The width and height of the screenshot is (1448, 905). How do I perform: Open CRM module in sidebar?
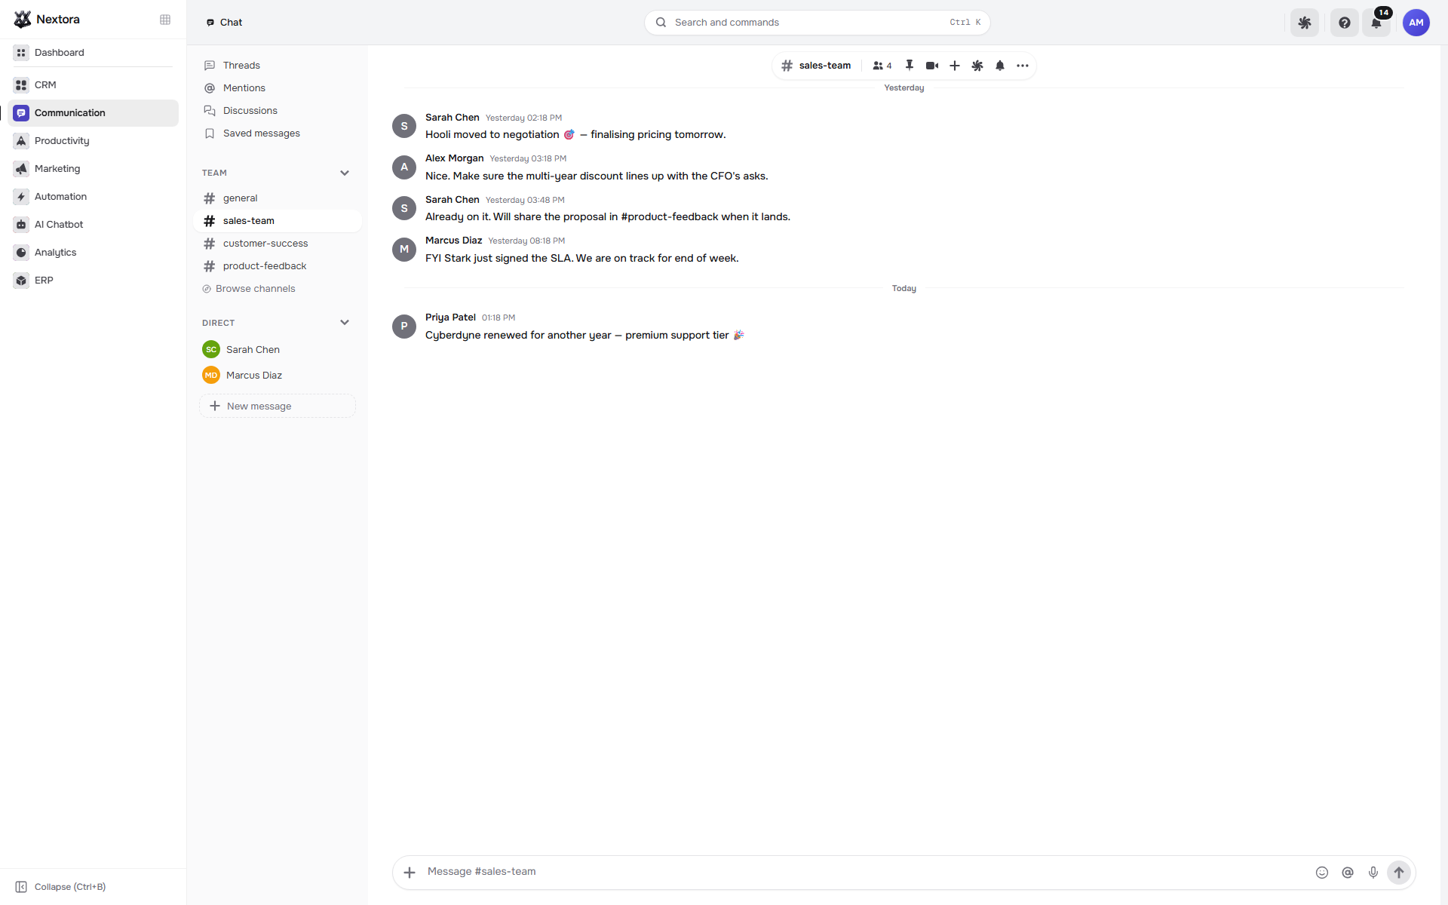tap(93, 85)
